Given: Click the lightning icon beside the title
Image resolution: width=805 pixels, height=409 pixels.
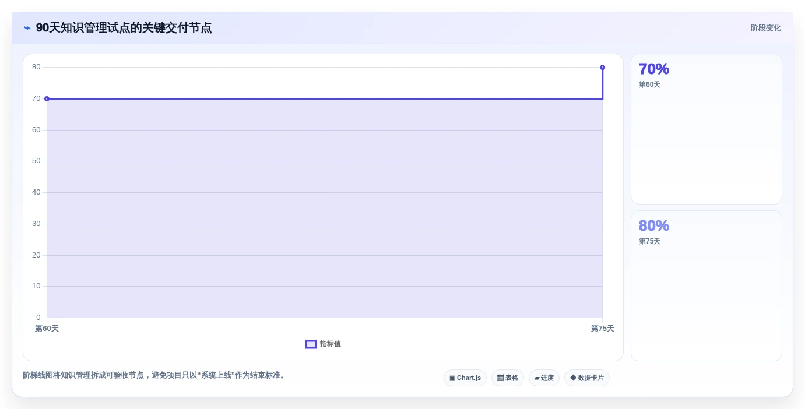Looking at the screenshot, I should 27,28.
